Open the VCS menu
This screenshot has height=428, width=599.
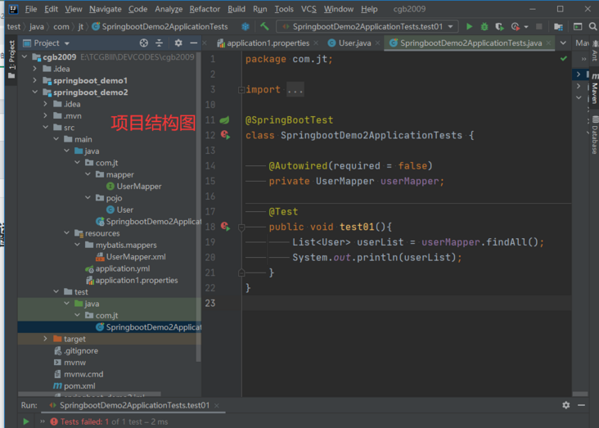point(309,9)
